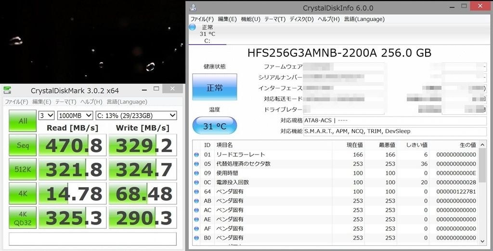
Task: Open ディスク(D) menu in CrystalDiskInfo
Action: tap(301, 19)
